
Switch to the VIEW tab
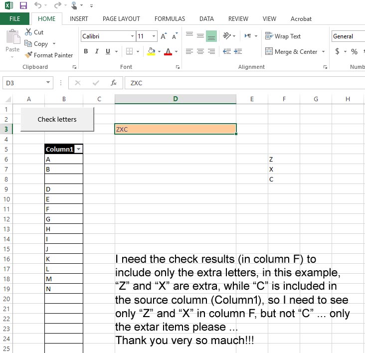269,19
